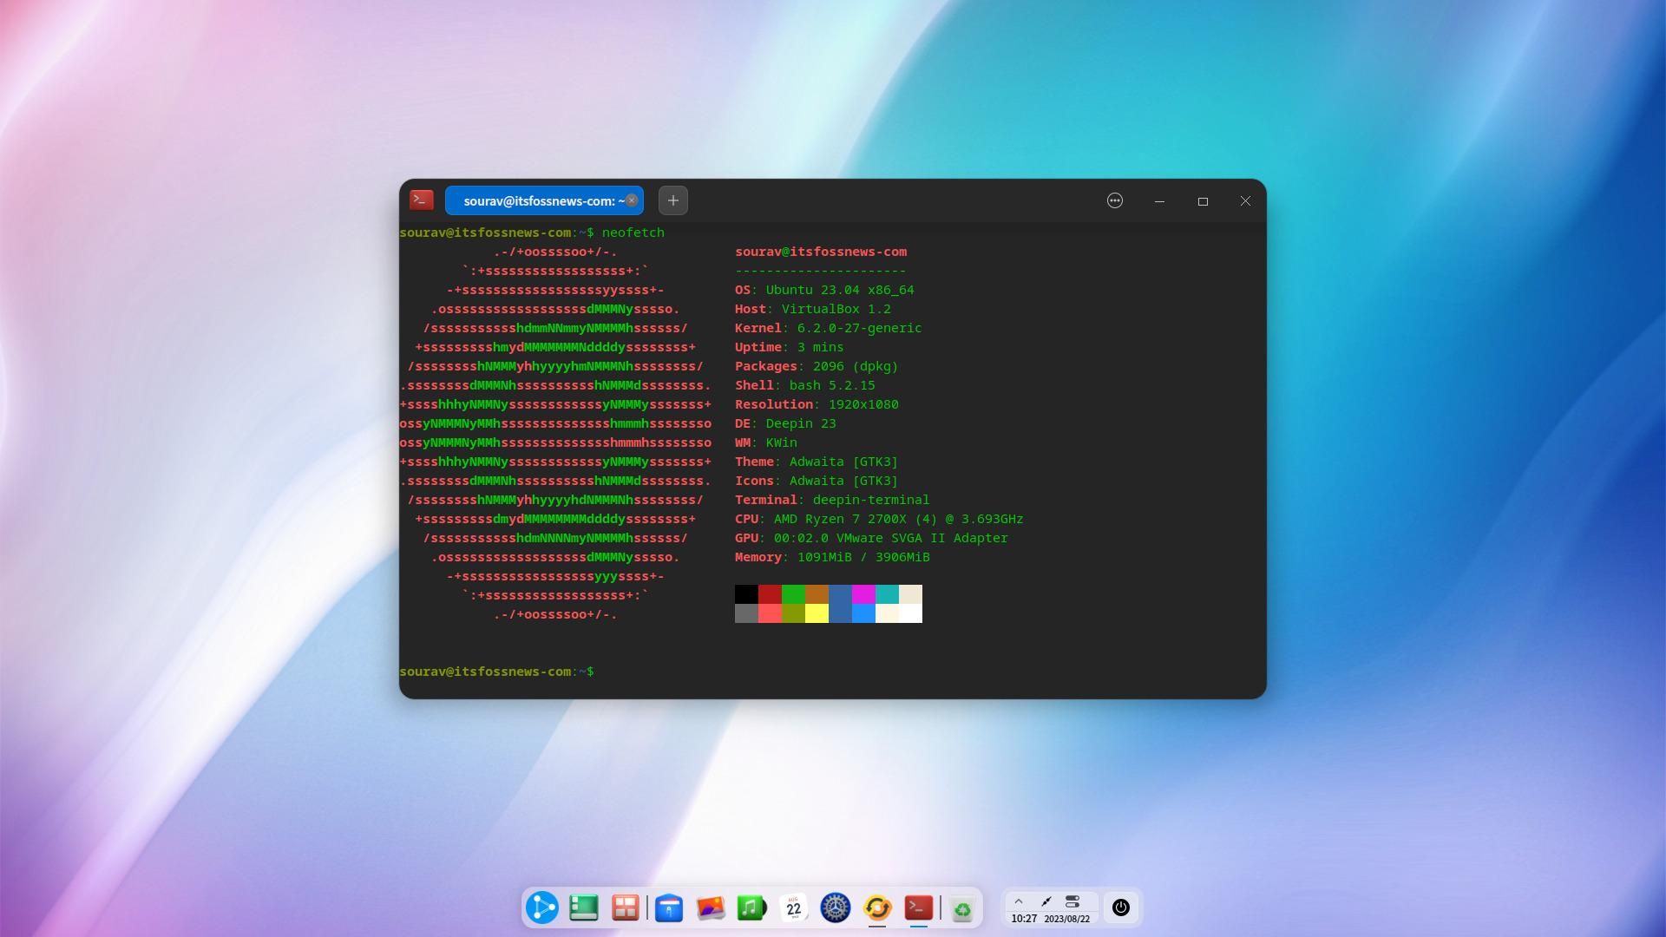Click the power button in dock

click(1121, 908)
